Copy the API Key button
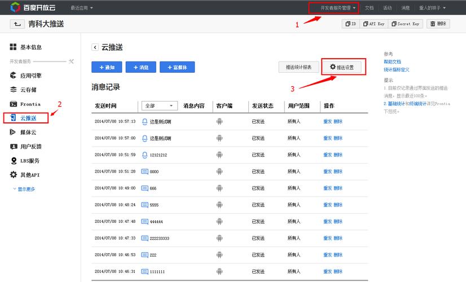The width and height of the screenshot is (466, 282). (373, 24)
